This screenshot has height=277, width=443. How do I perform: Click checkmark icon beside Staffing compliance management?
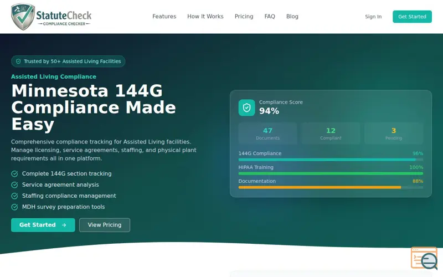pos(14,196)
